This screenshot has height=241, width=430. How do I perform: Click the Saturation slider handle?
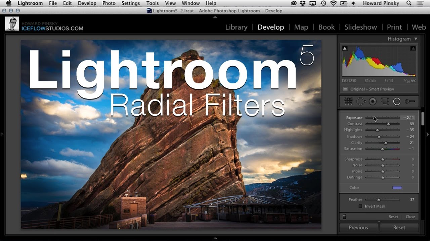pyautogui.click(x=382, y=149)
